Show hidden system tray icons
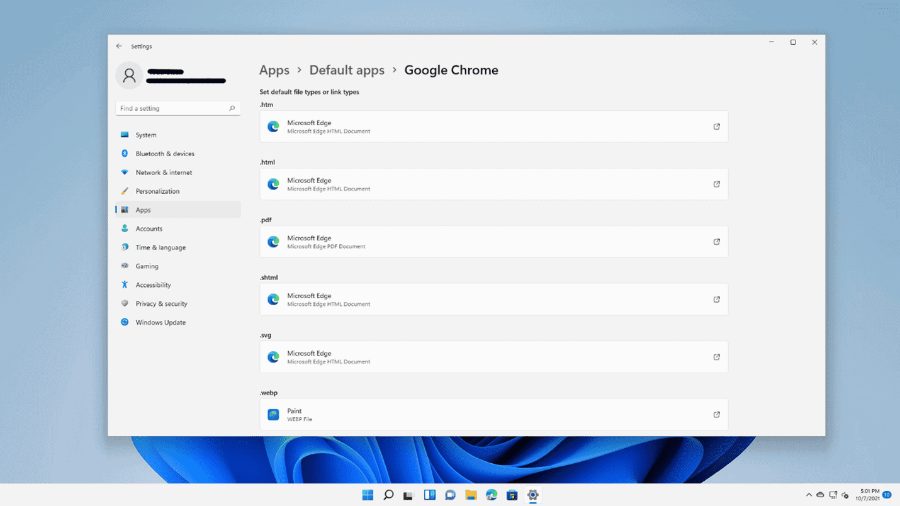This screenshot has height=506, width=900. 809,495
